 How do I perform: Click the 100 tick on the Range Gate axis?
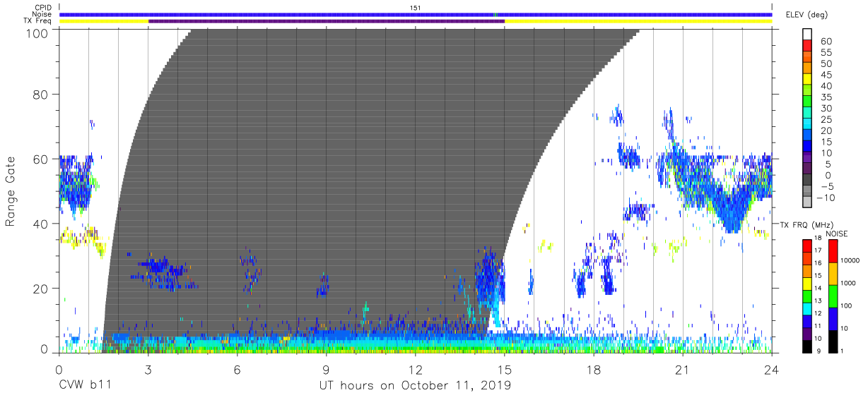37,32
